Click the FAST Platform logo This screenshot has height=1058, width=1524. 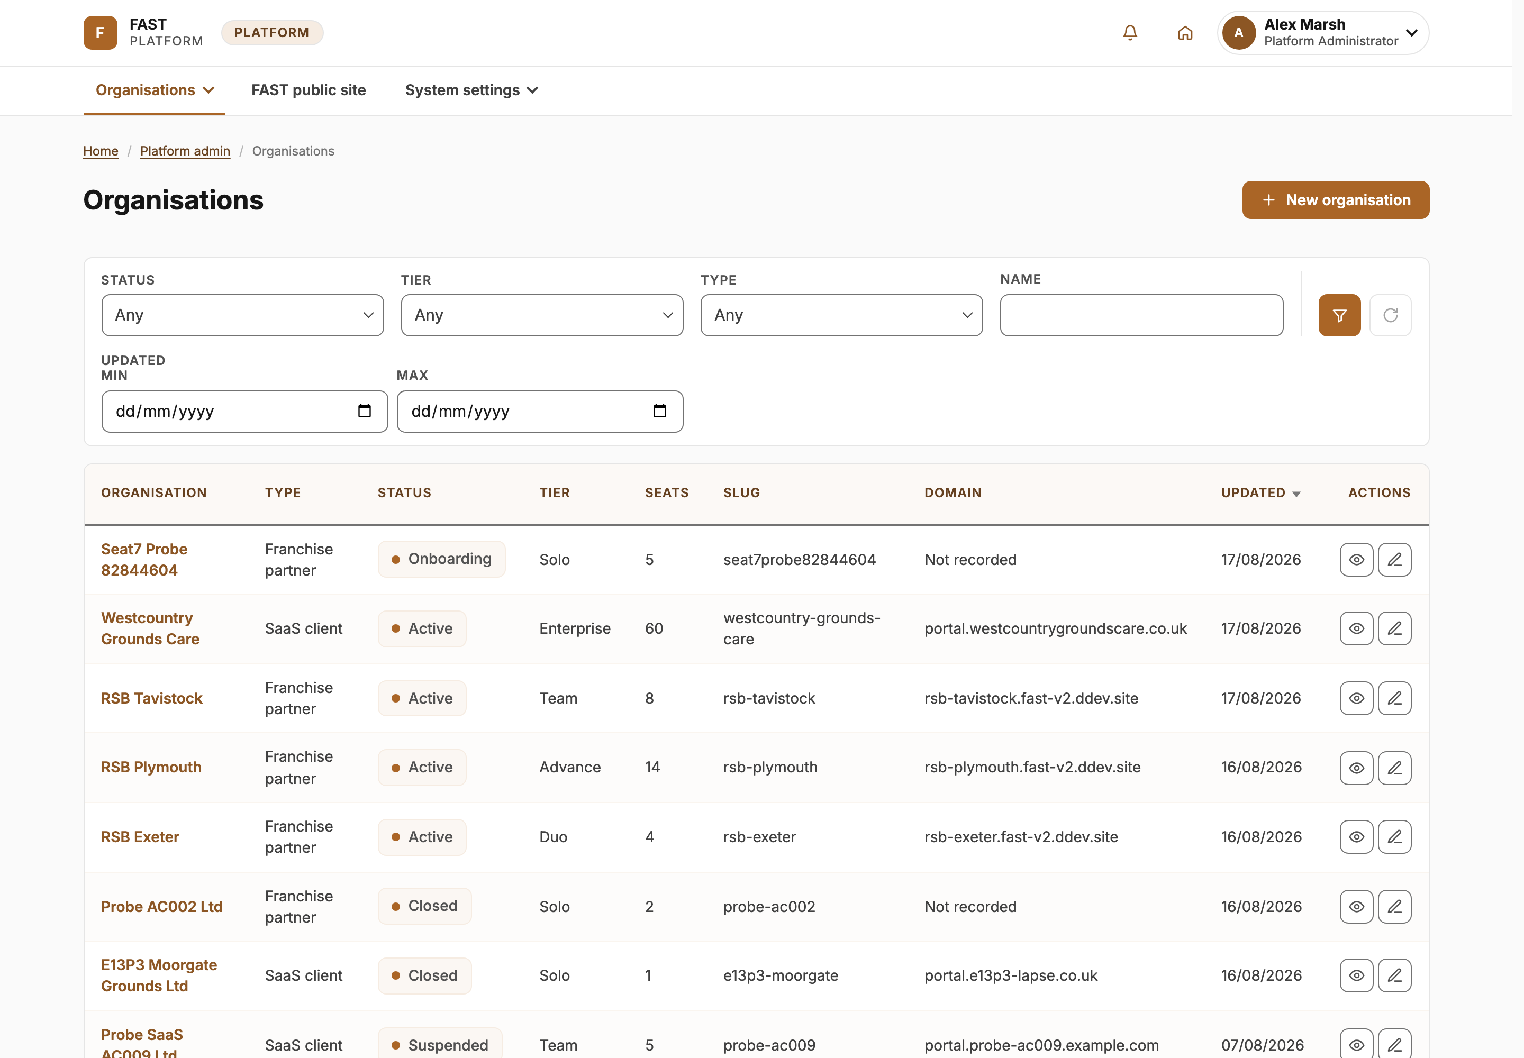point(143,32)
